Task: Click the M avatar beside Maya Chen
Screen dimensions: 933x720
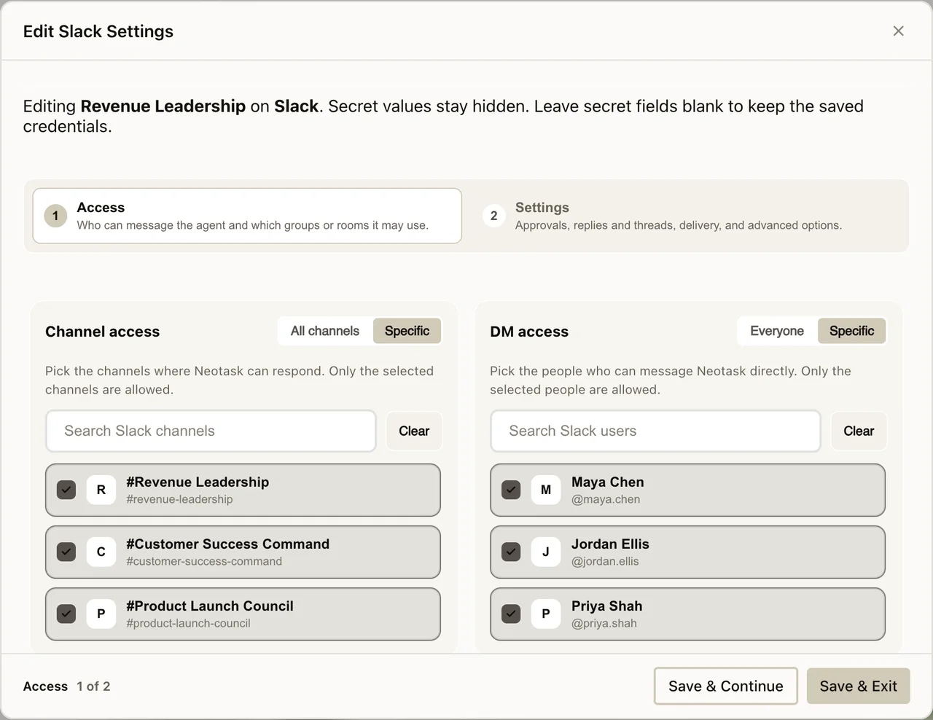Action: point(546,490)
